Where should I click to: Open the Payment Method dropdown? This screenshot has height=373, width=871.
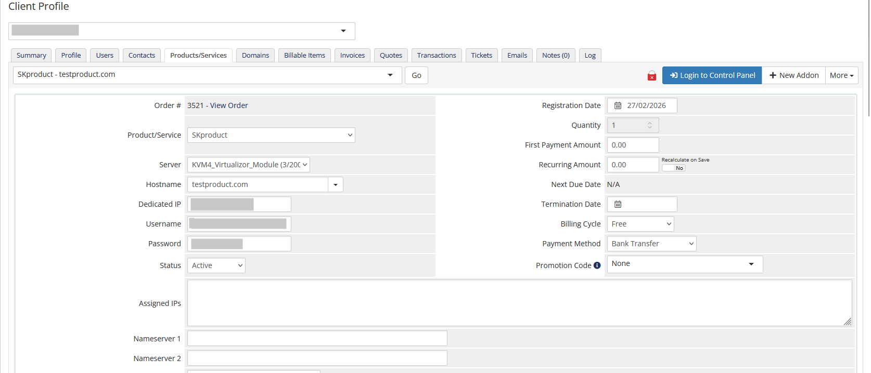pos(651,244)
